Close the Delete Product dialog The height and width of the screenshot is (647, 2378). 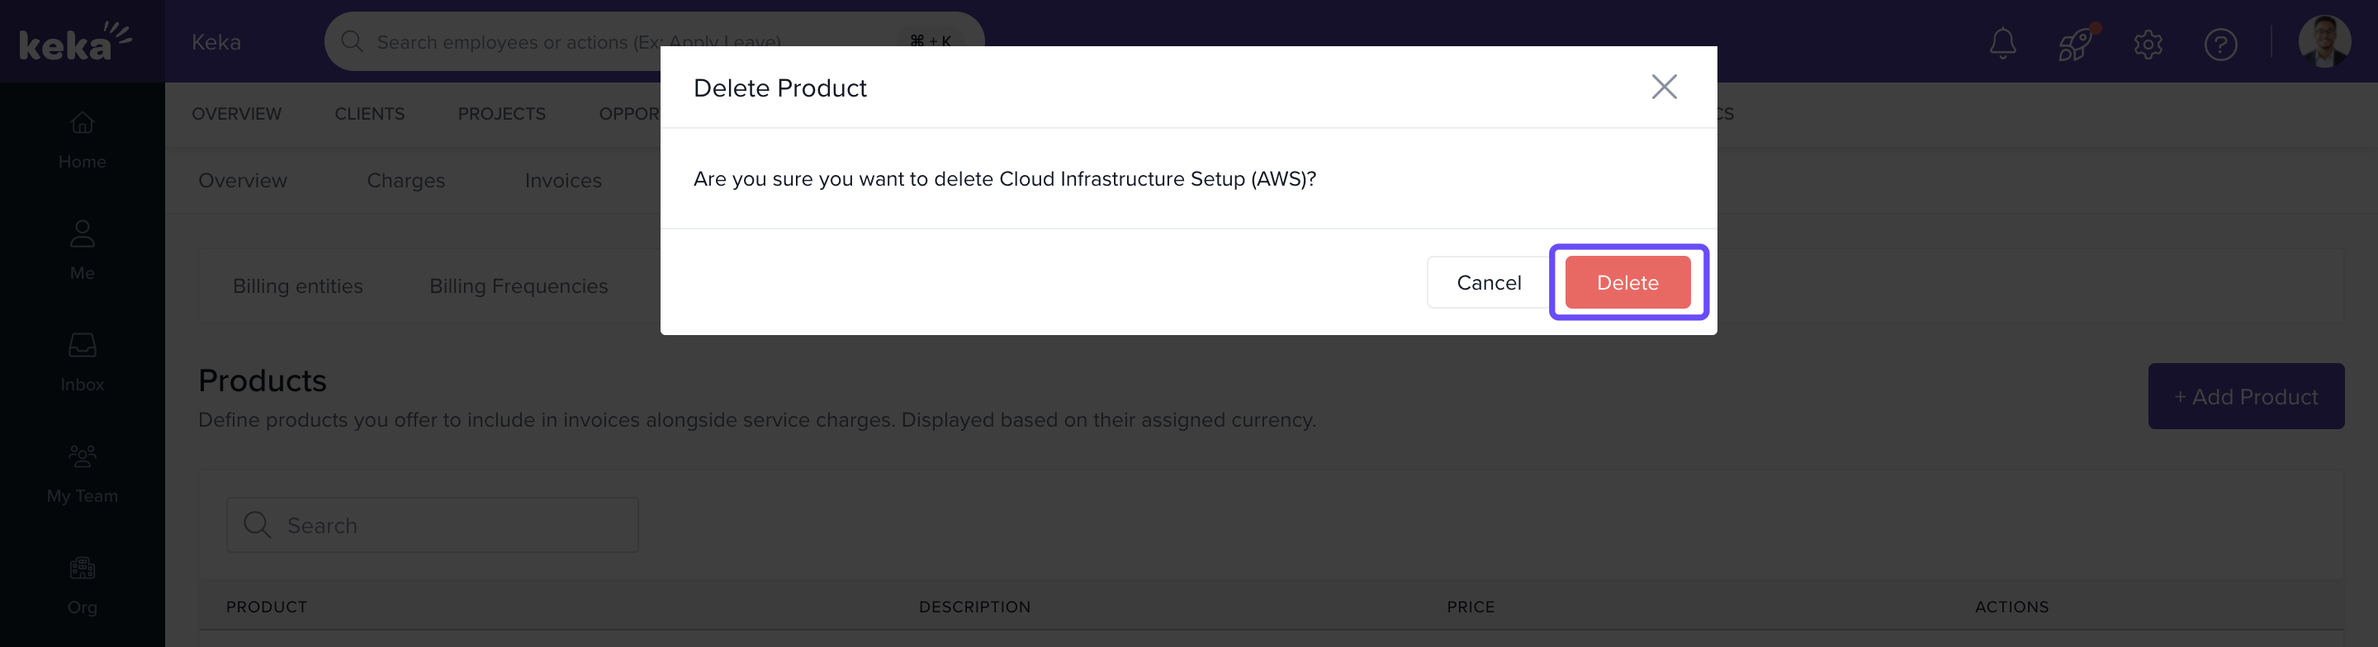tap(1664, 87)
